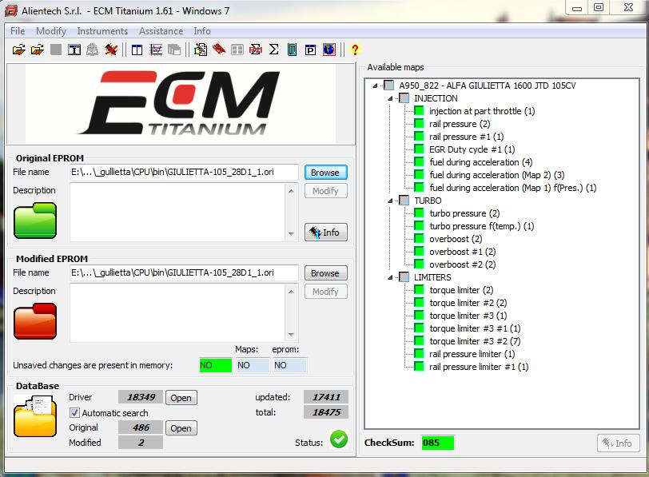This screenshot has height=477, width=649.
Task: Click the gray stacked-windows toolbar icon
Action: (x=174, y=50)
